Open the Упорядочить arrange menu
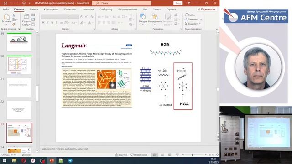The height and width of the screenshot is (164, 292). [155, 19]
